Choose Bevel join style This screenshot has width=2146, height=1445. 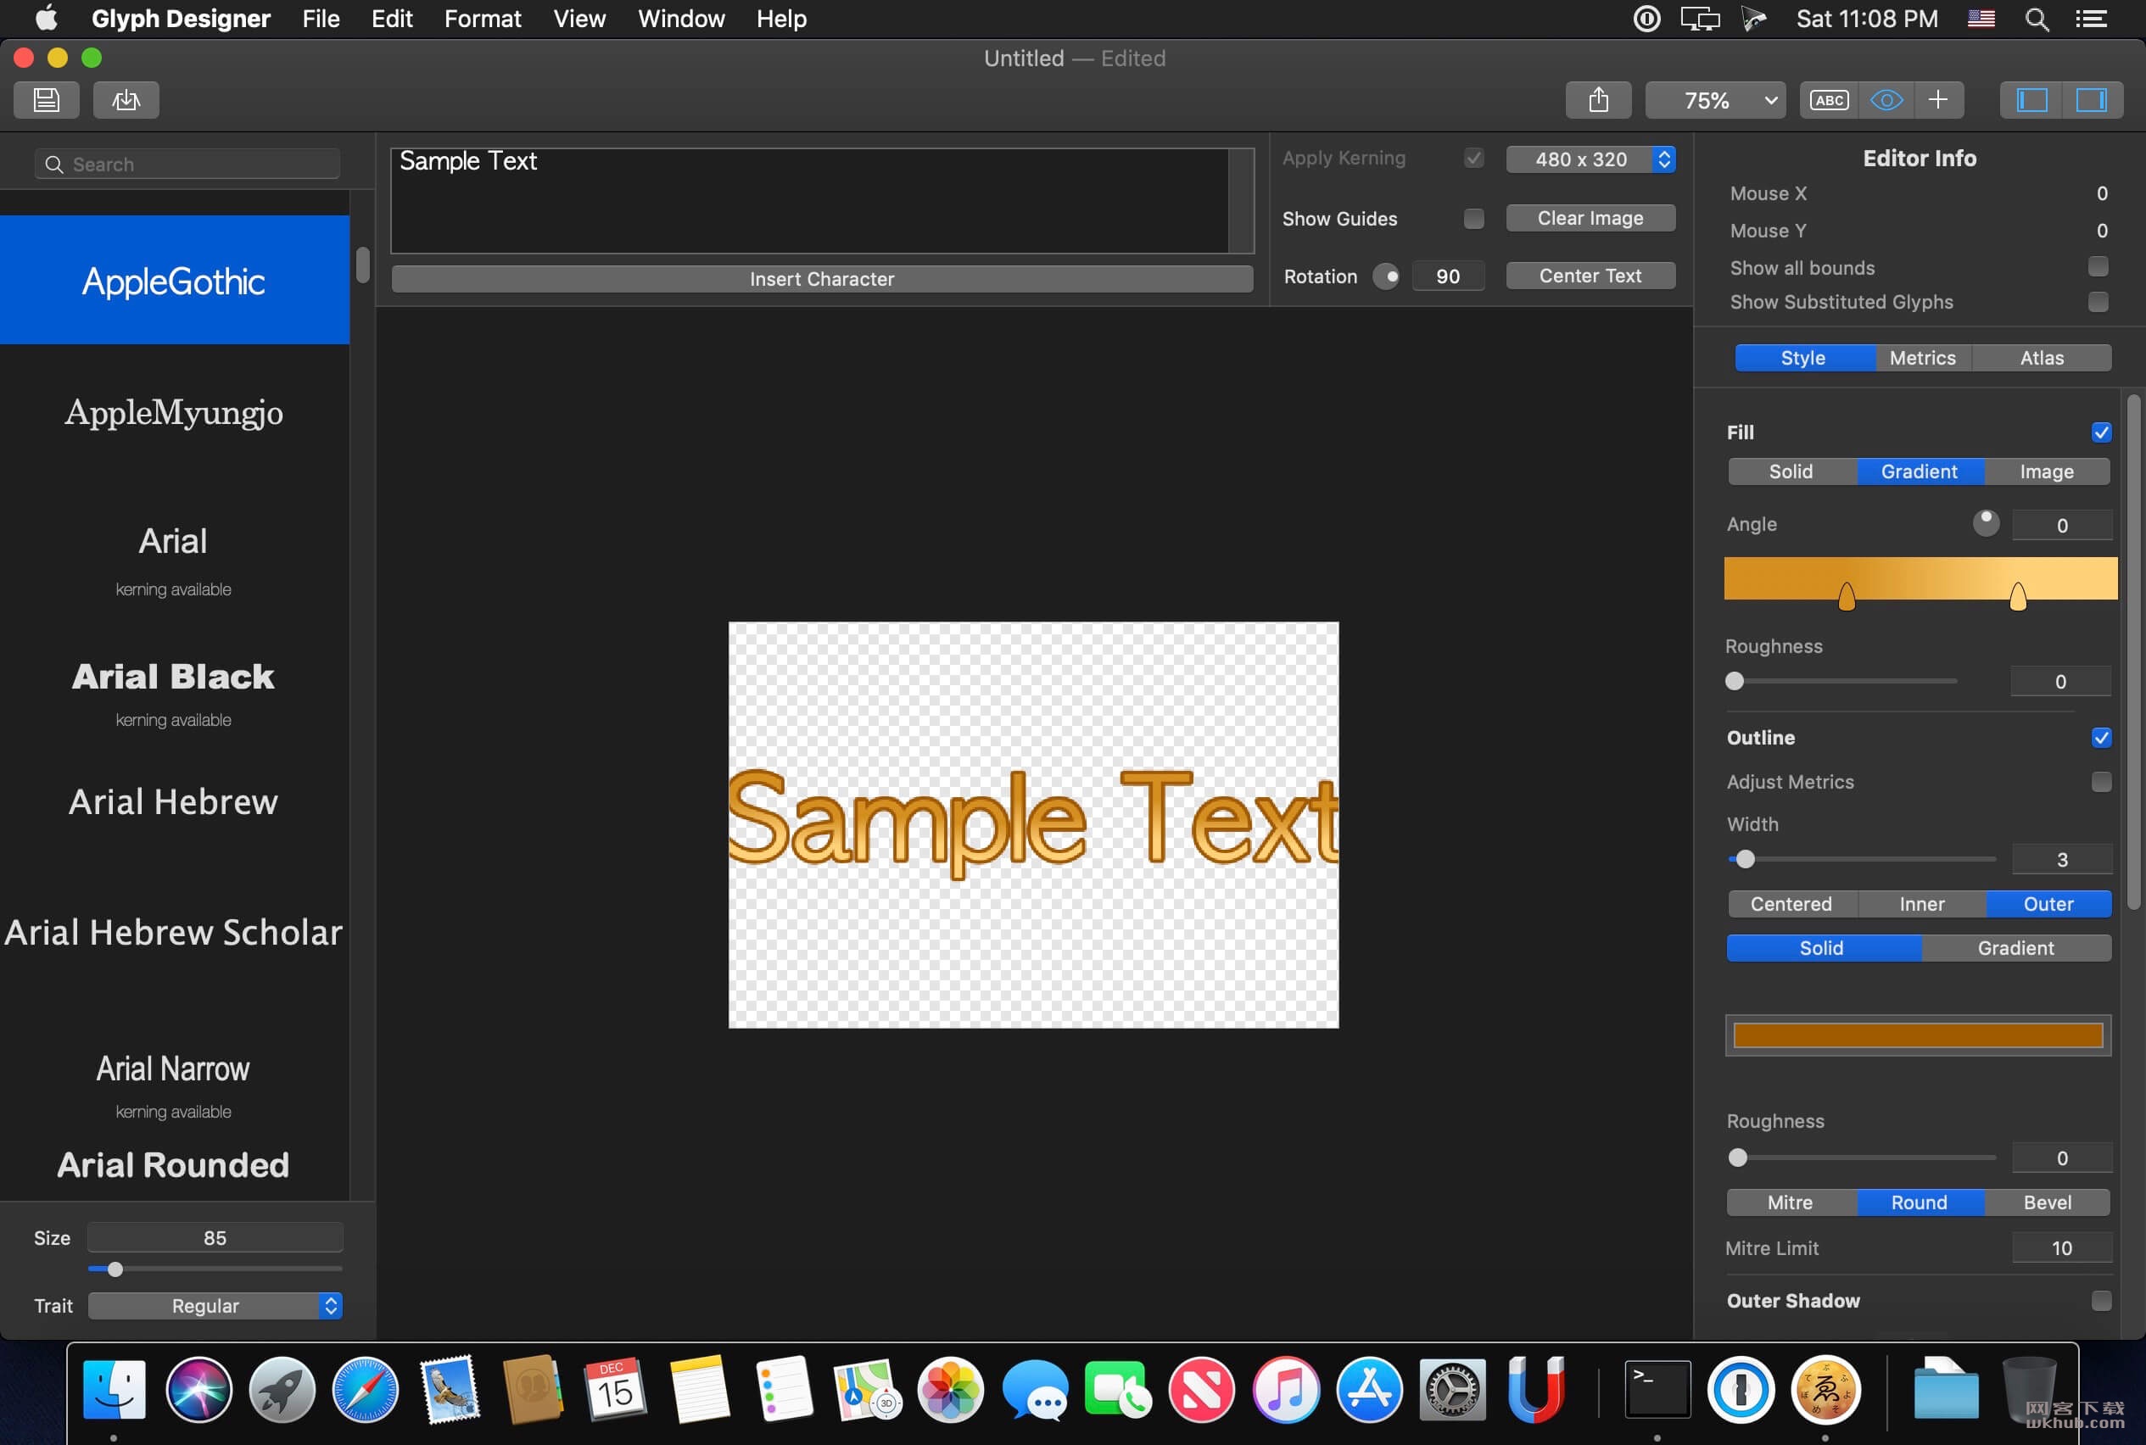2048,1202
